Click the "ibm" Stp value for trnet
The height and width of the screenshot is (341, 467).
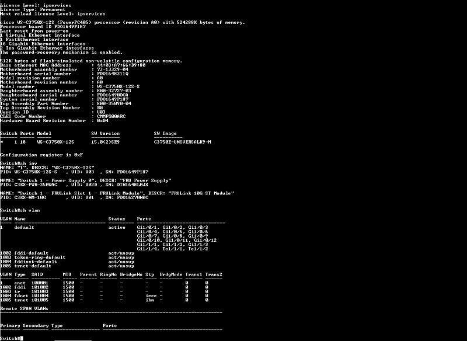coord(149,300)
